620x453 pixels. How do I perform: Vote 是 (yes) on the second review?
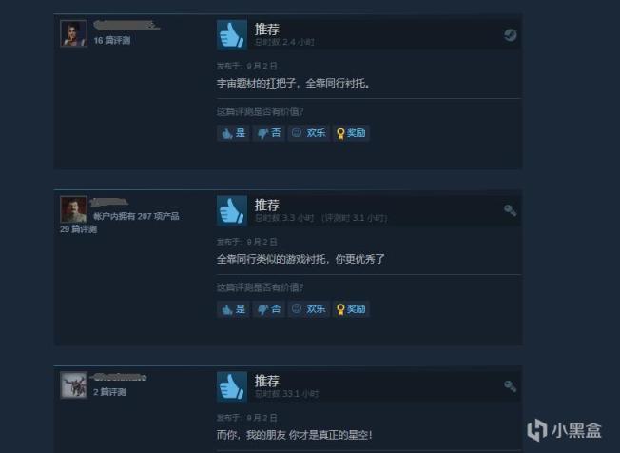point(233,309)
